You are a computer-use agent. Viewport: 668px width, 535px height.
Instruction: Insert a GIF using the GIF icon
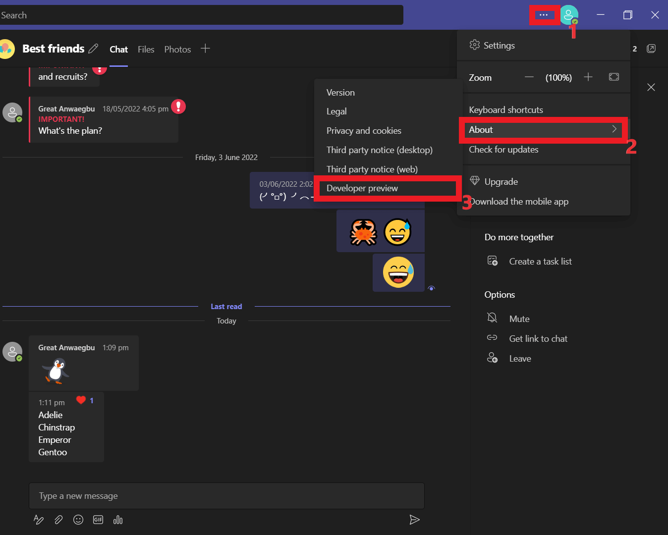point(98,520)
